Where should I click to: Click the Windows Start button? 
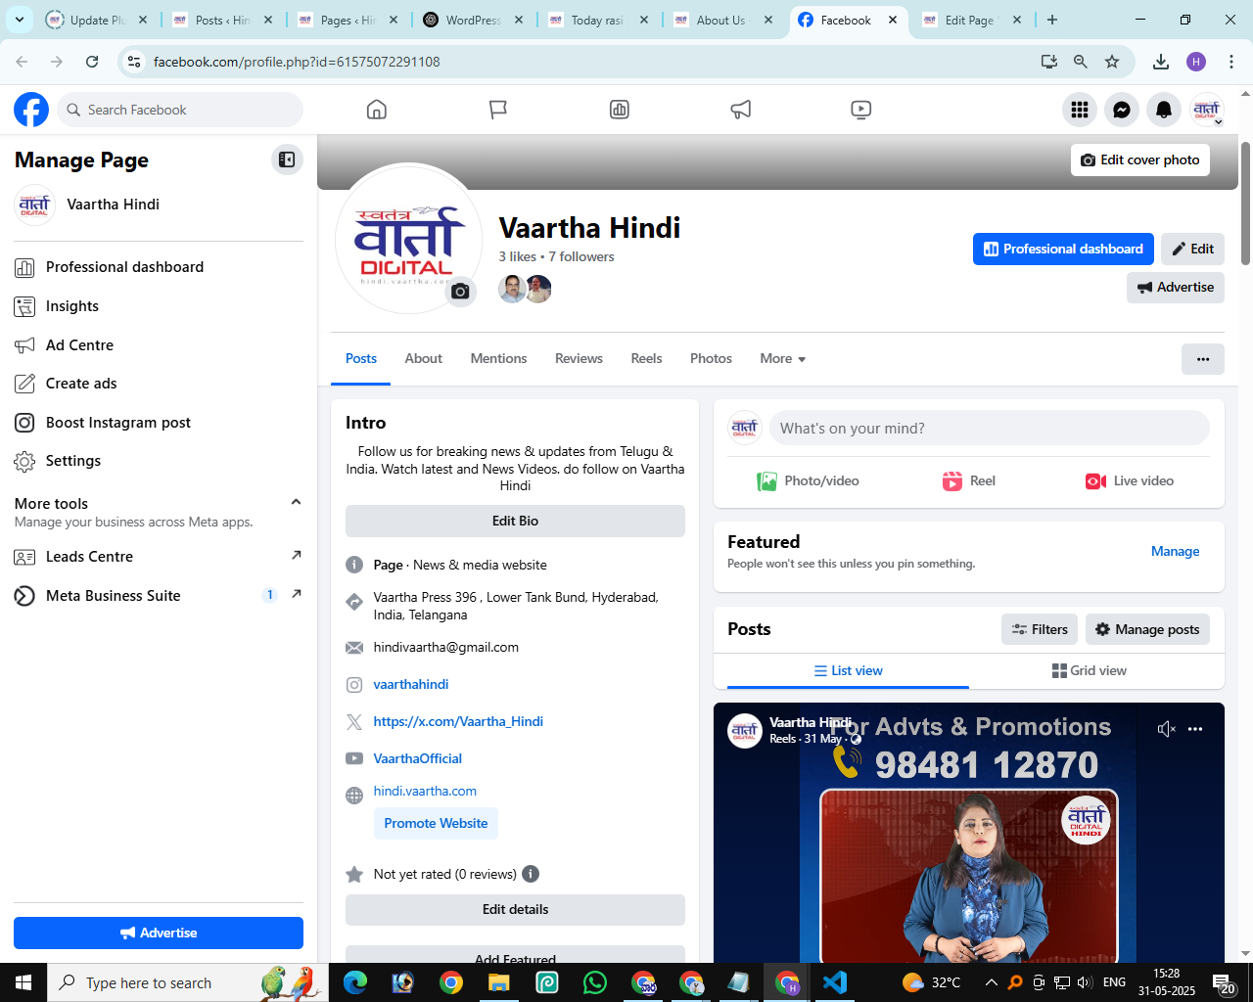[23, 982]
